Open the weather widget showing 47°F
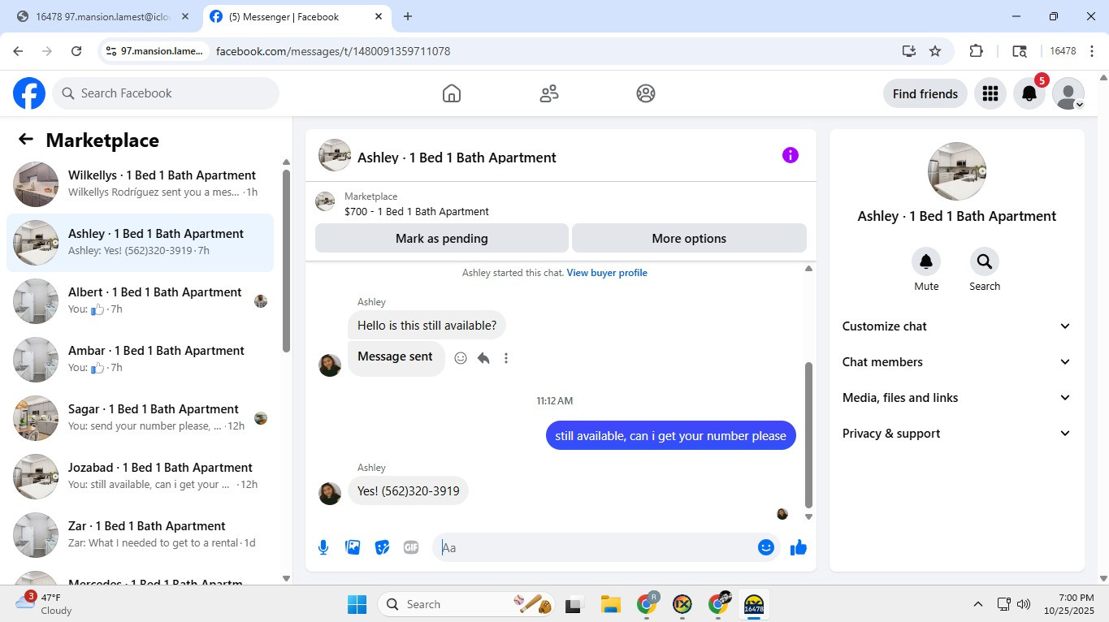This screenshot has height=622, width=1109. click(x=45, y=604)
